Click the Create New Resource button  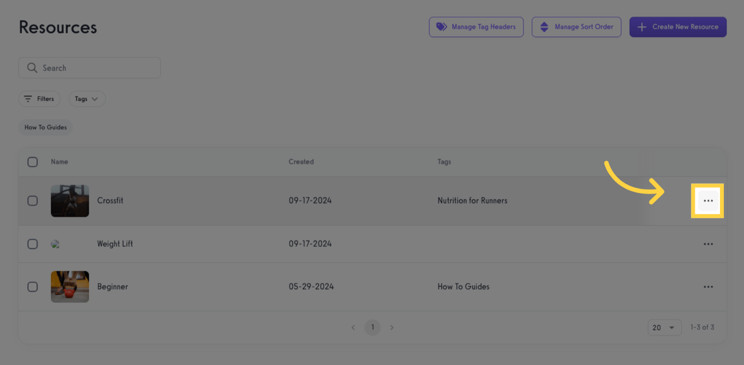678,27
